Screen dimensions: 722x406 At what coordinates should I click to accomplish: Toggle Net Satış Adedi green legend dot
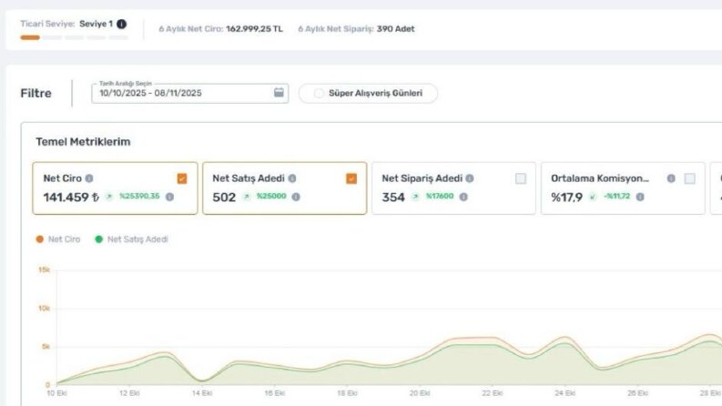pos(98,239)
